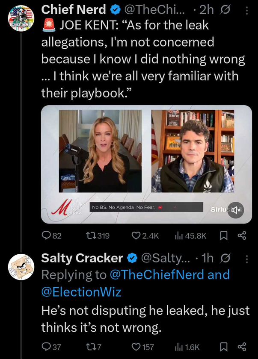258x359 pixels.
Task: Like Chief Nerd's post
Action: (x=136, y=235)
